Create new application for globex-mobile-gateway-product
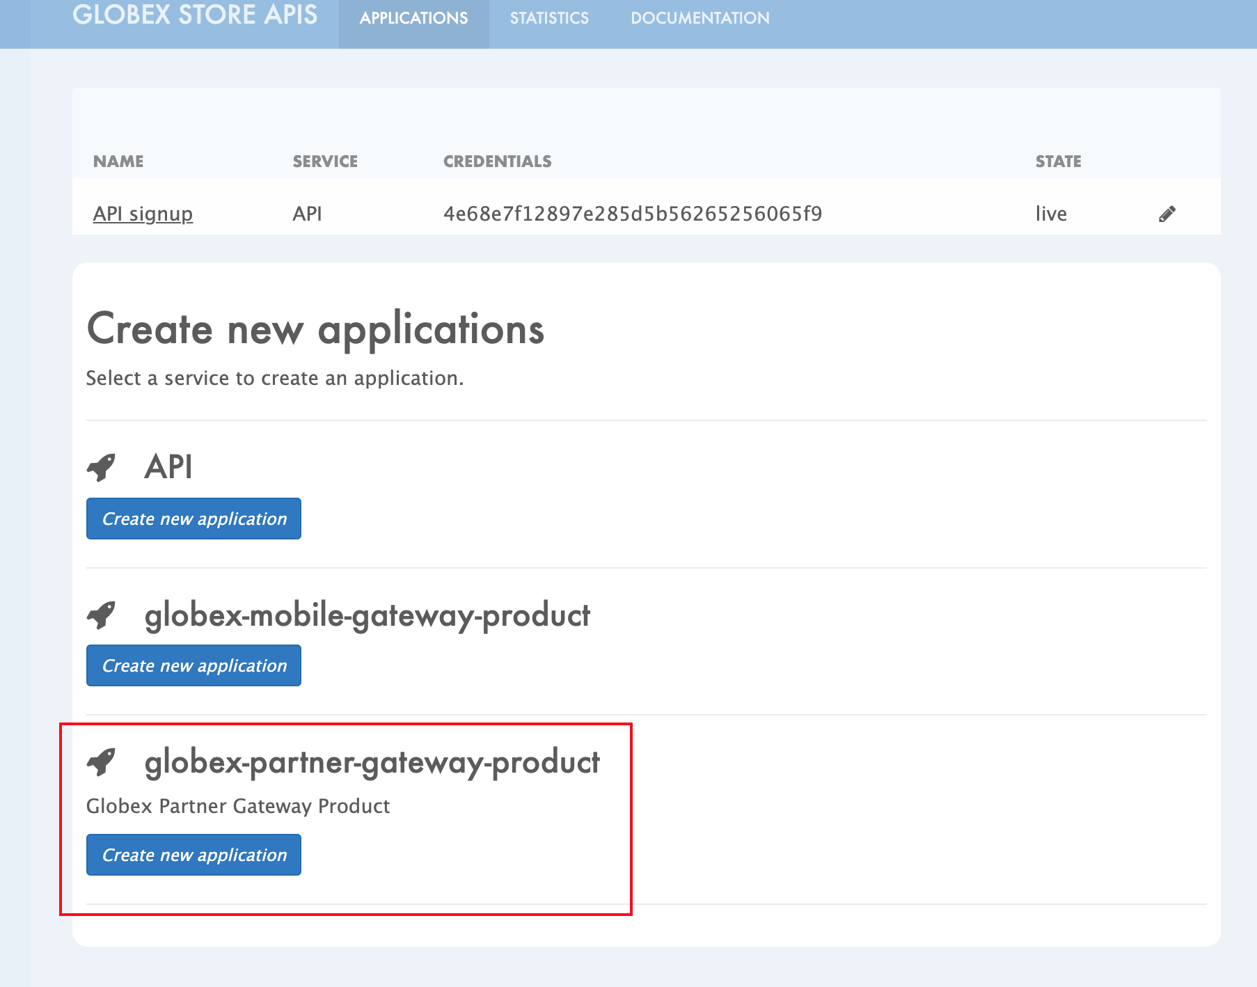 coord(193,665)
